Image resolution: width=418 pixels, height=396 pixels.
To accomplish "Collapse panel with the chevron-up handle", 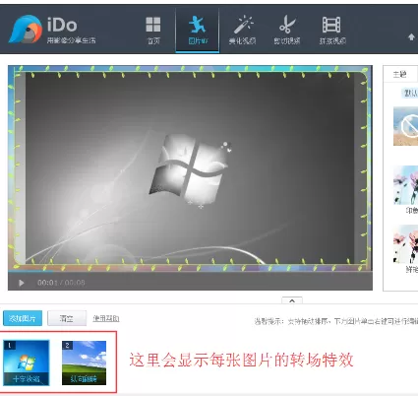I will pos(292,300).
